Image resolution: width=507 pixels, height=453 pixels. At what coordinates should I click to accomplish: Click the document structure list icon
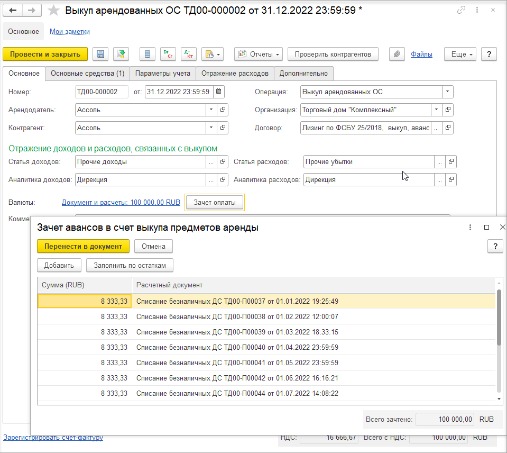148,54
